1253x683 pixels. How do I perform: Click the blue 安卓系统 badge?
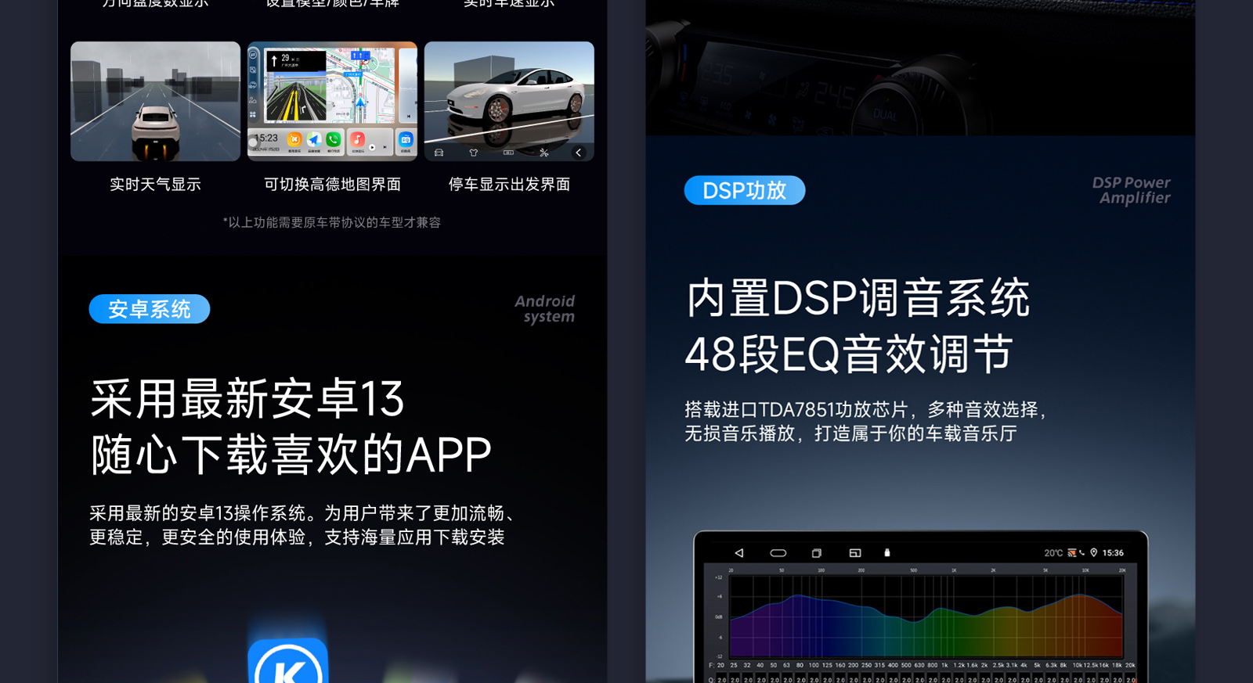[149, 309]
